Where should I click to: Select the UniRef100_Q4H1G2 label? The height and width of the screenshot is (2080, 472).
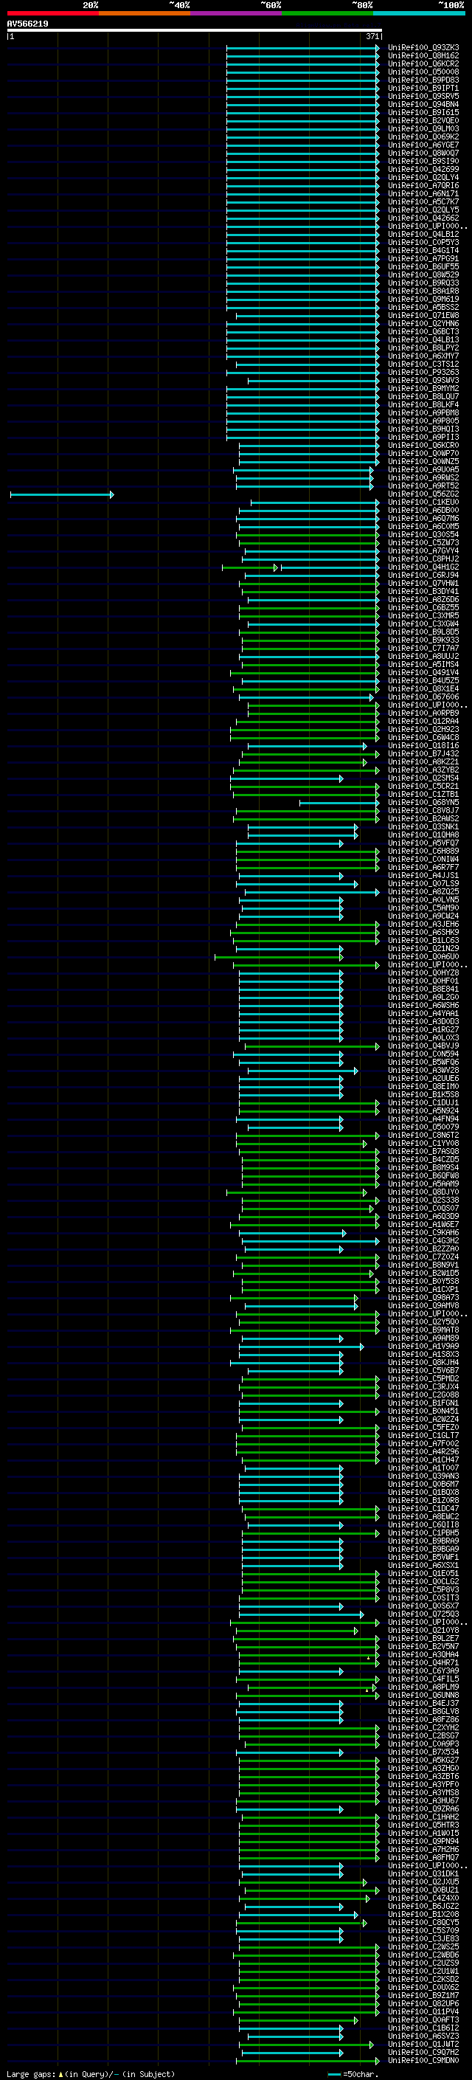[423, 567]
